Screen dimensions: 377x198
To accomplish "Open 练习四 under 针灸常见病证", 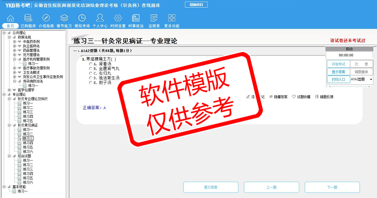I will [x=28, y=143].
